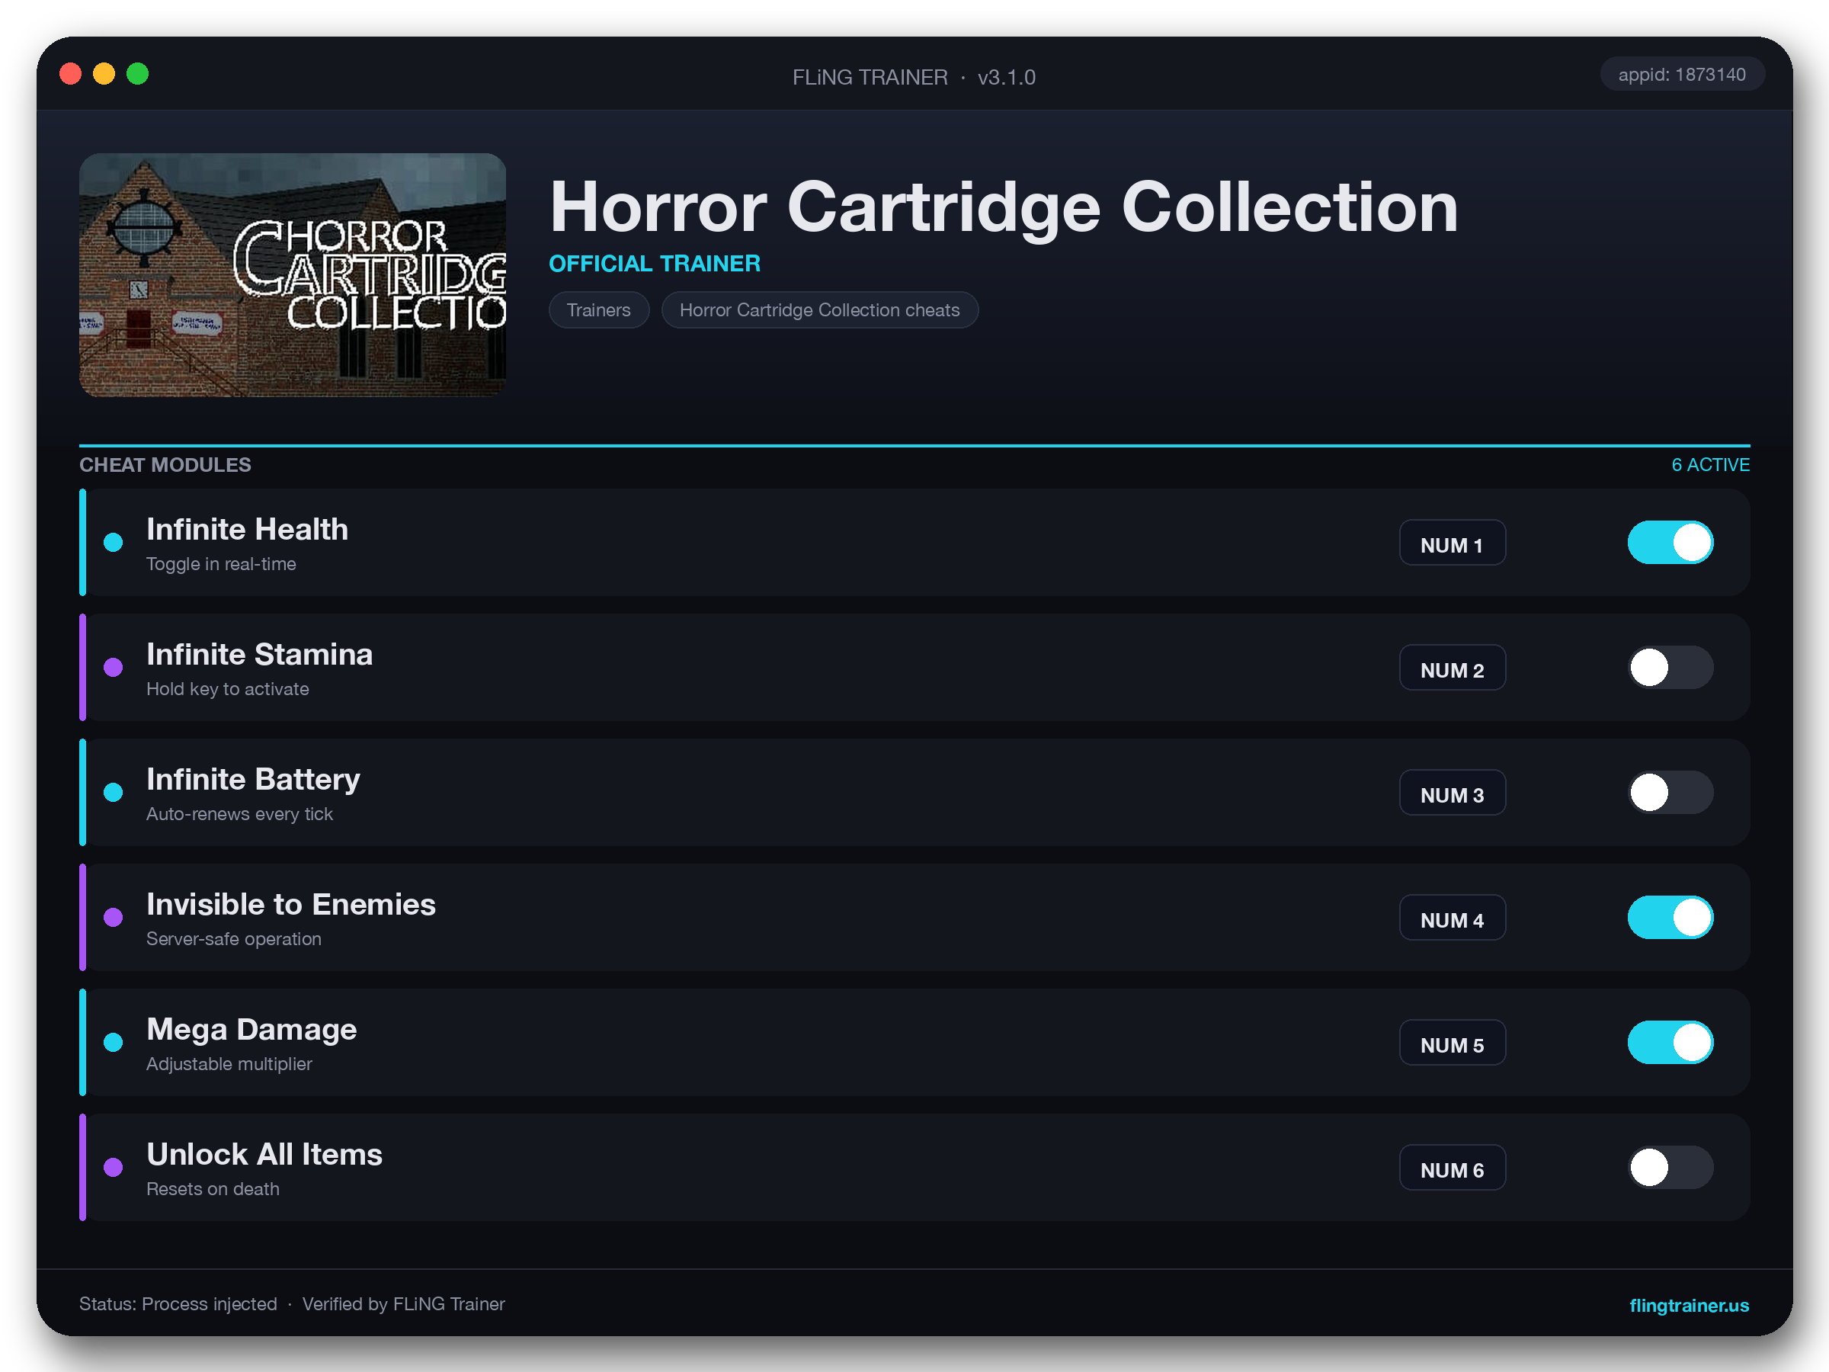Select the Infinite Health module title
This screenshot has height=1372, width=1829.
coord(247,529)
